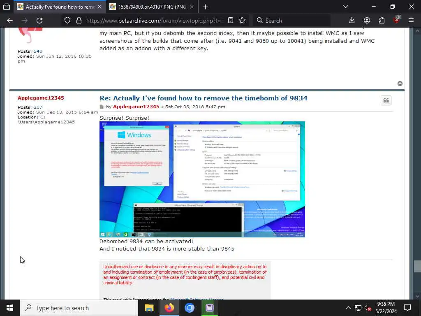Close the 'Actually I've found how to' tab

(x=99, y=7)
